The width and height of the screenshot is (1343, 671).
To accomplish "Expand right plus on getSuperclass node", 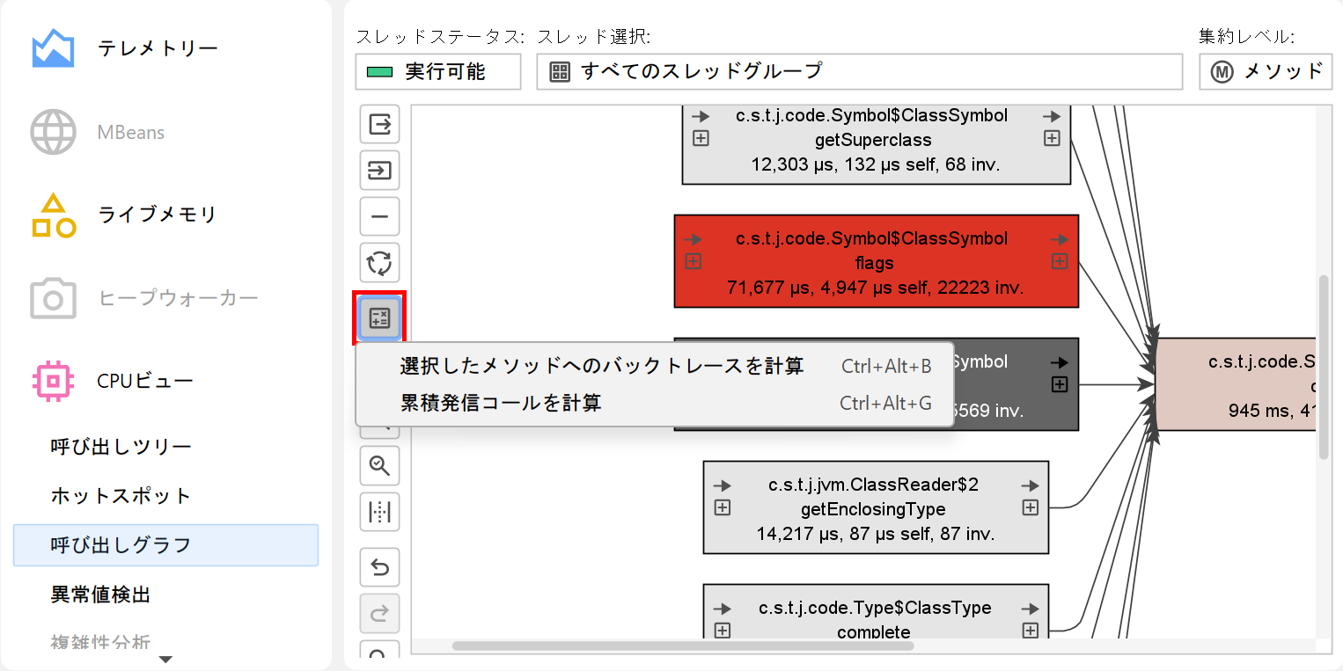I will click(x=1052, y=138).
